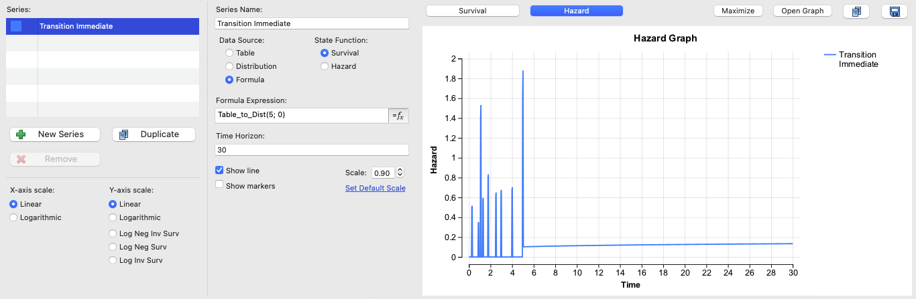
Task: Adjust the Scale stepper arrows
Action: (400, 173)
